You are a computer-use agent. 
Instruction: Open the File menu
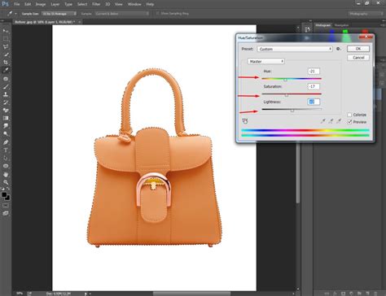pos(16,4)
